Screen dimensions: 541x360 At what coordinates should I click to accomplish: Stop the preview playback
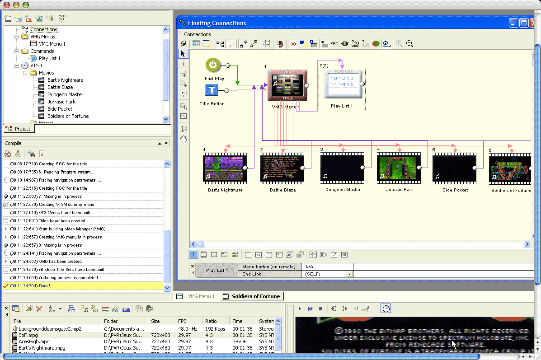[x=320, y=309]
